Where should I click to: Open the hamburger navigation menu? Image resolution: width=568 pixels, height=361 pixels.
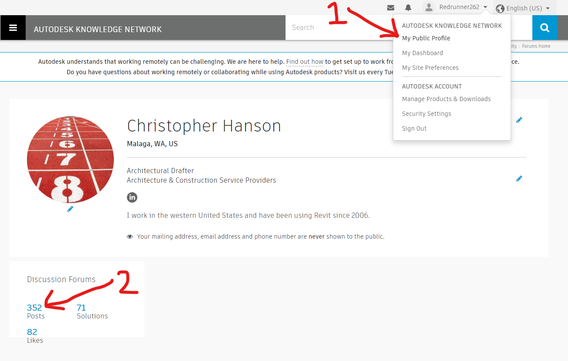click(13, 28)
